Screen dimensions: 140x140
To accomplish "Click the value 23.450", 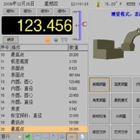I will pos(74,95).
